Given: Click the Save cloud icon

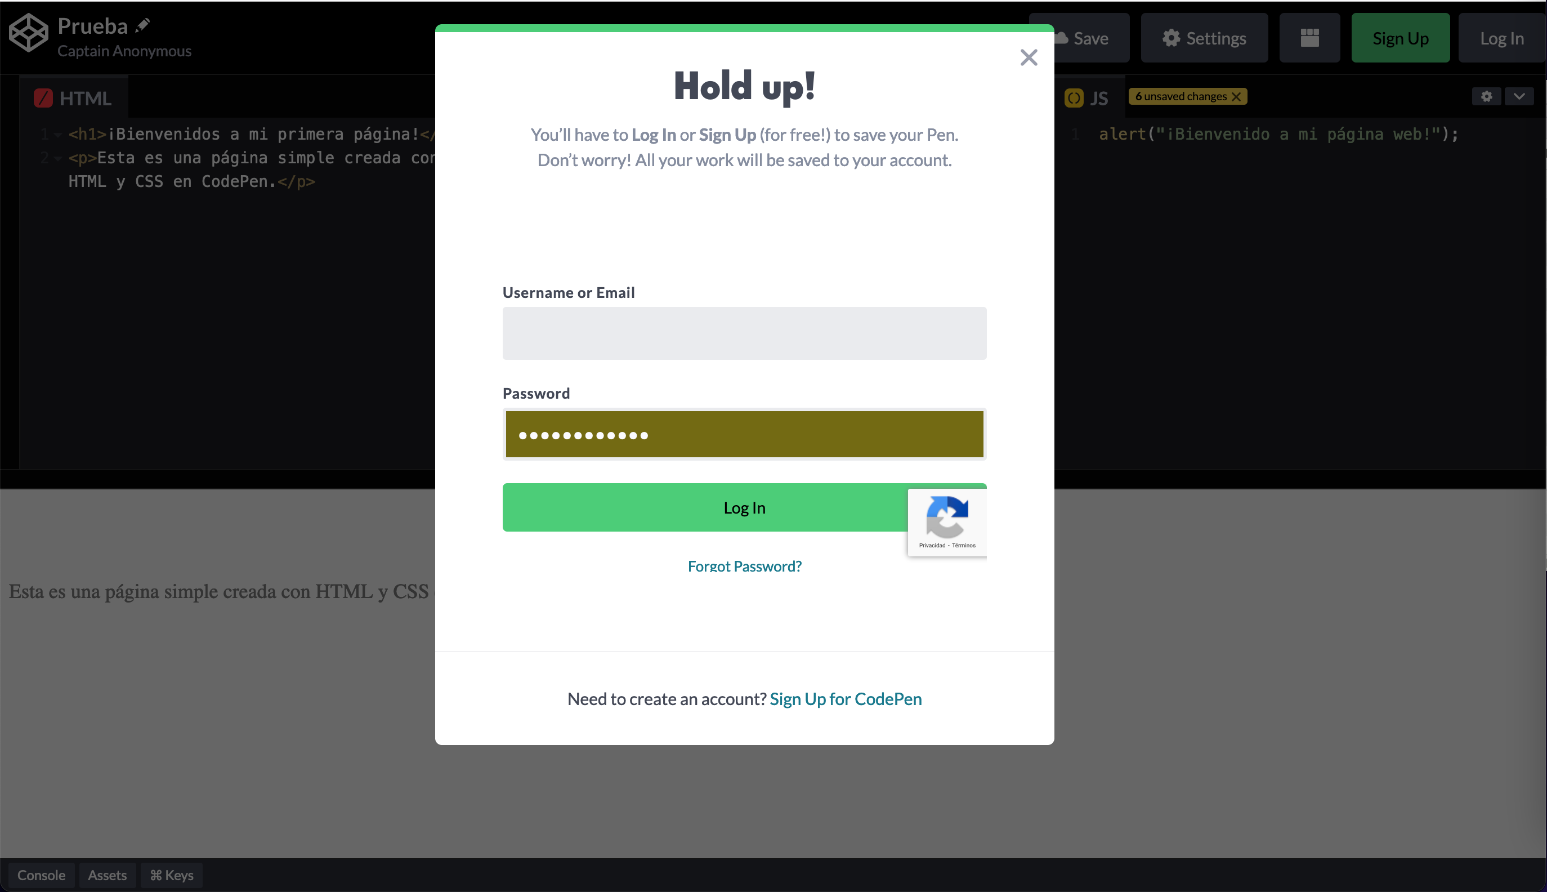Looking at the screenshot, I should (1064, 37).
